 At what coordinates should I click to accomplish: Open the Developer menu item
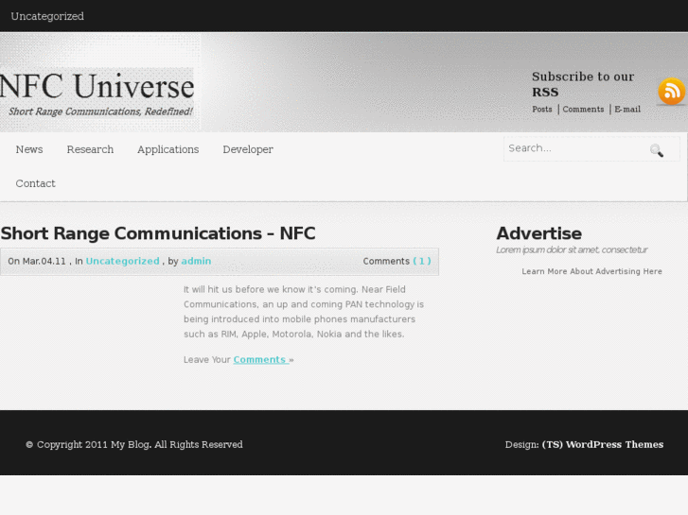(248, 150)
